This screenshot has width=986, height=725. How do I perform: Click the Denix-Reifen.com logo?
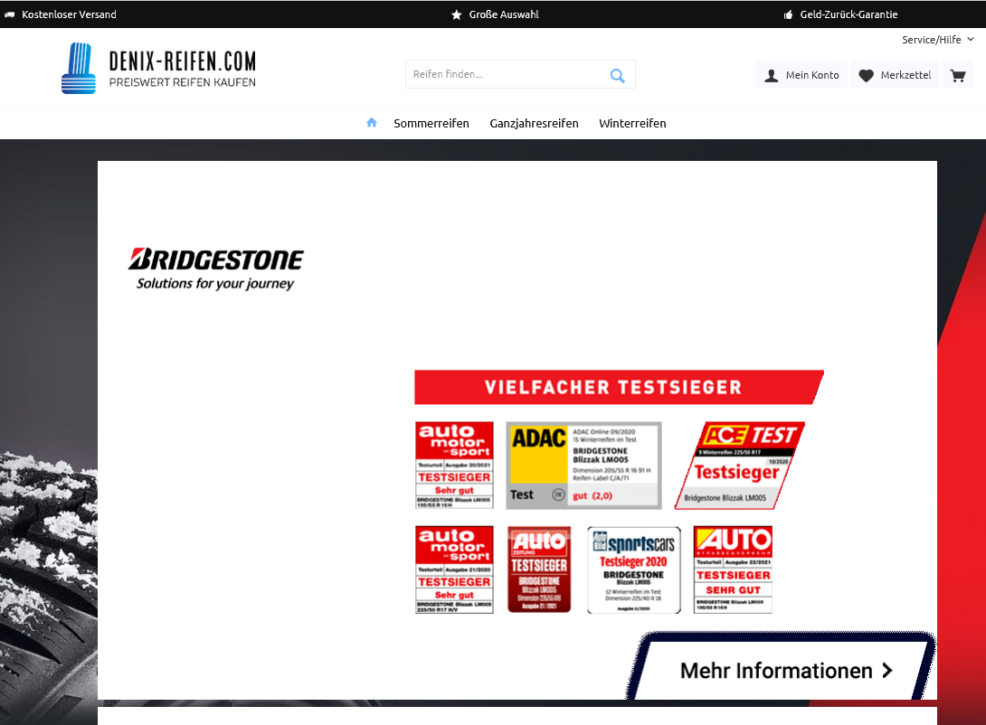tap(158, 69)
